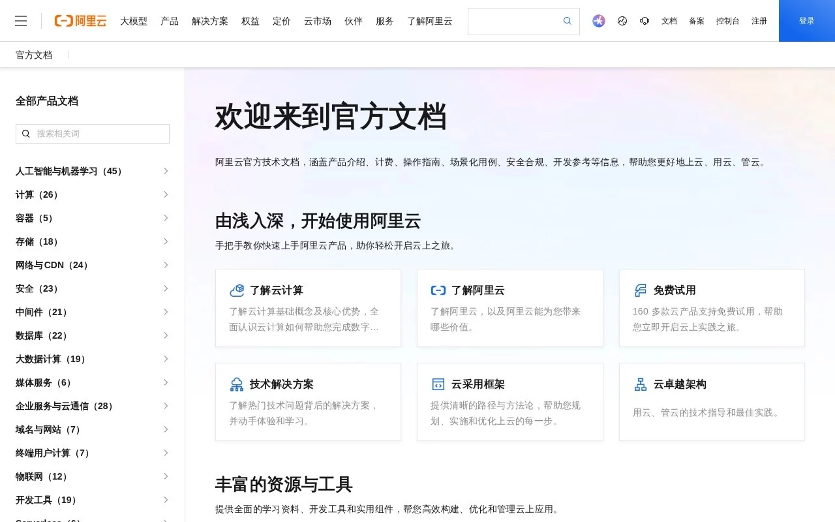
Task: Click the 免费试用 card icon
Action: [641, 290]
